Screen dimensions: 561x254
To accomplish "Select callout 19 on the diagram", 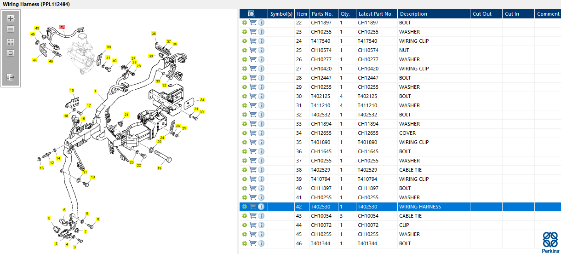I will tap(160, 168).
